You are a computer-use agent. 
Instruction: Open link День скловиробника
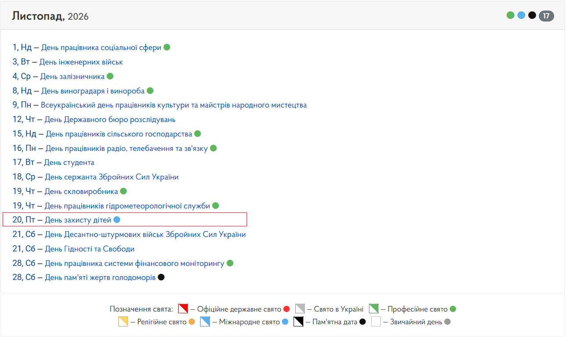[82, 191]
